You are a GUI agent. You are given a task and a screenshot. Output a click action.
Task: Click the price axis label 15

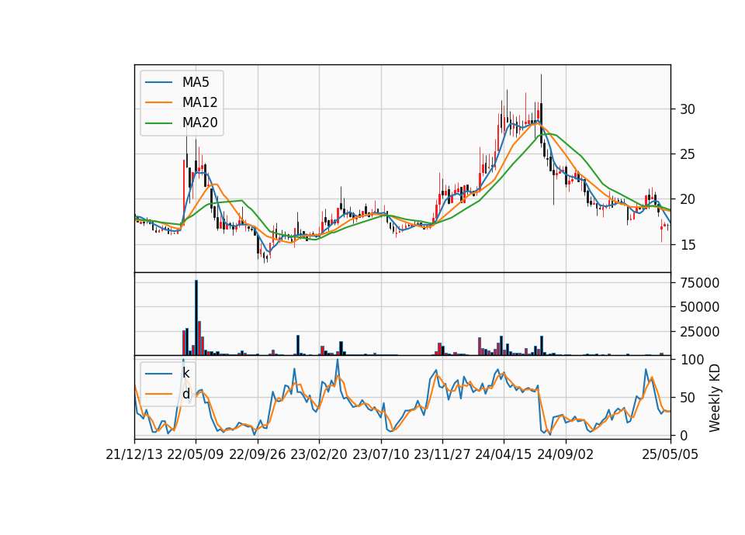(688, 244)
